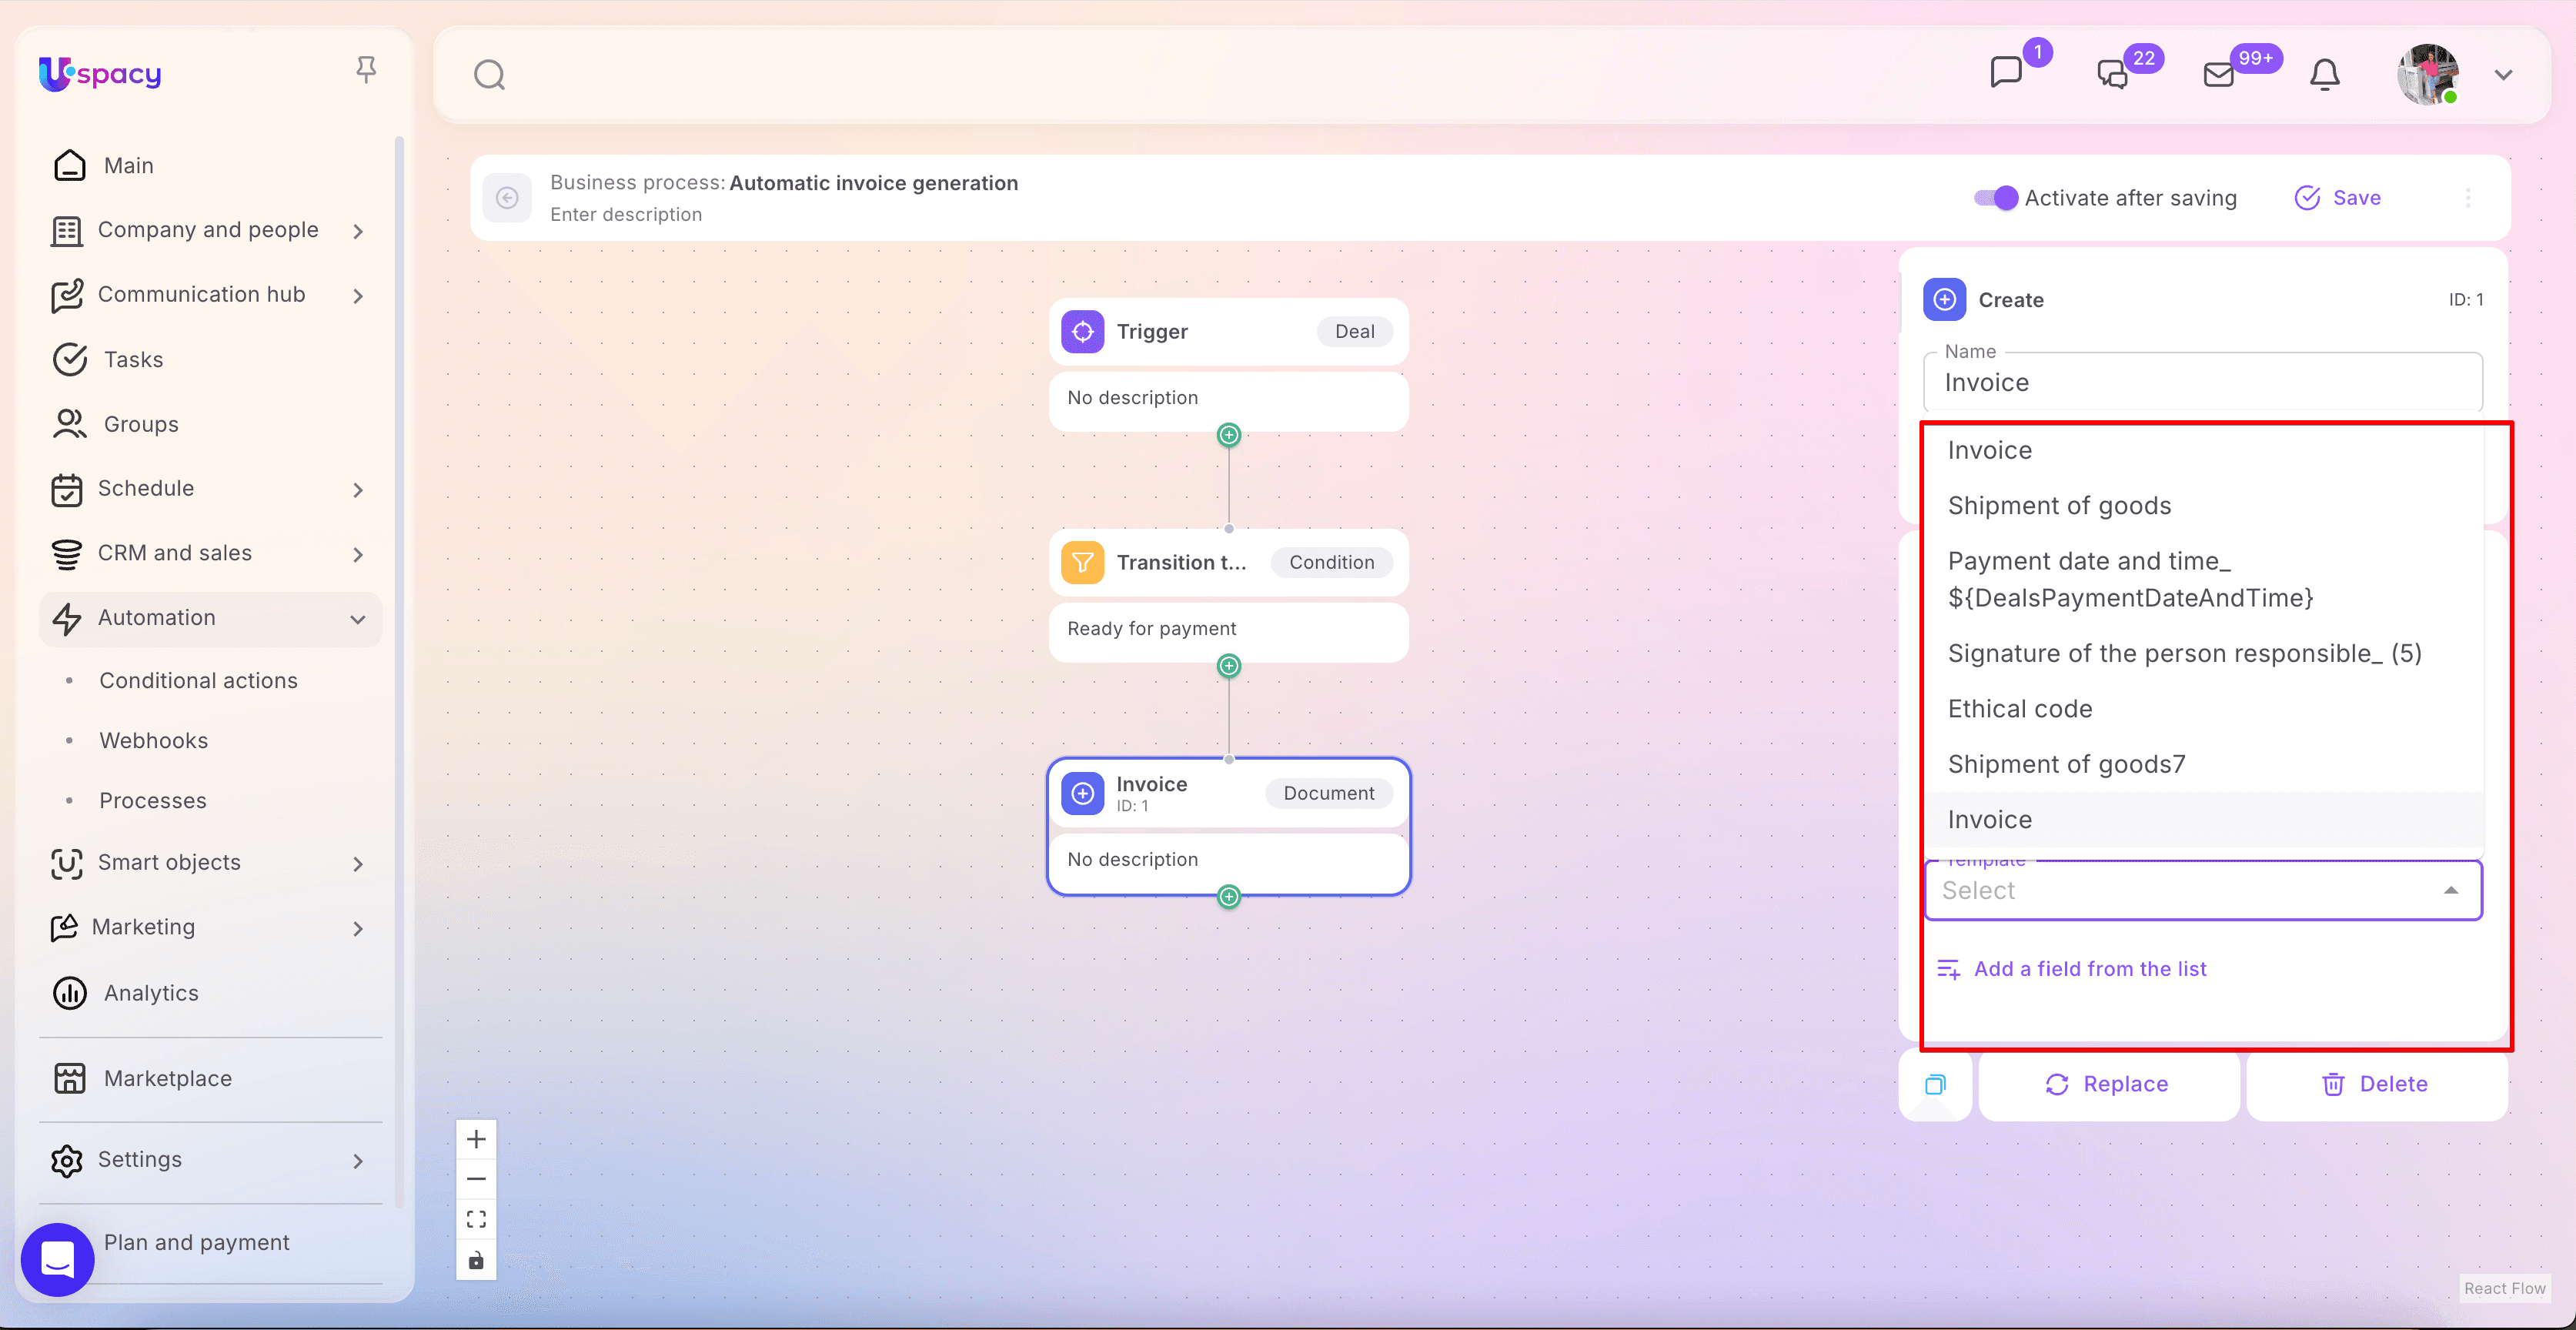Choose Ethical code template option

(2204, 708)
